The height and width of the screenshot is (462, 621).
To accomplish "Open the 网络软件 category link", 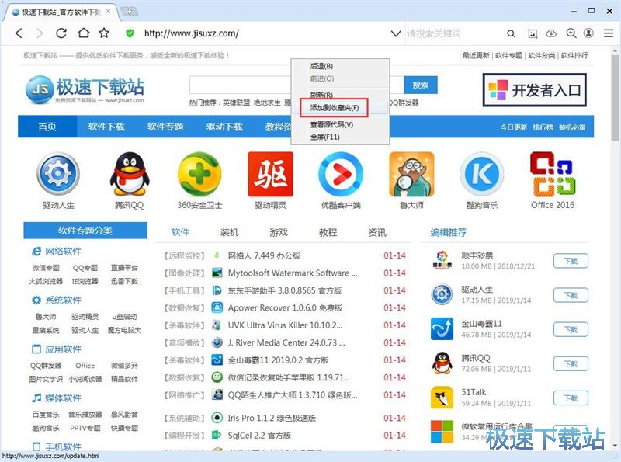I will pos(63,252).
